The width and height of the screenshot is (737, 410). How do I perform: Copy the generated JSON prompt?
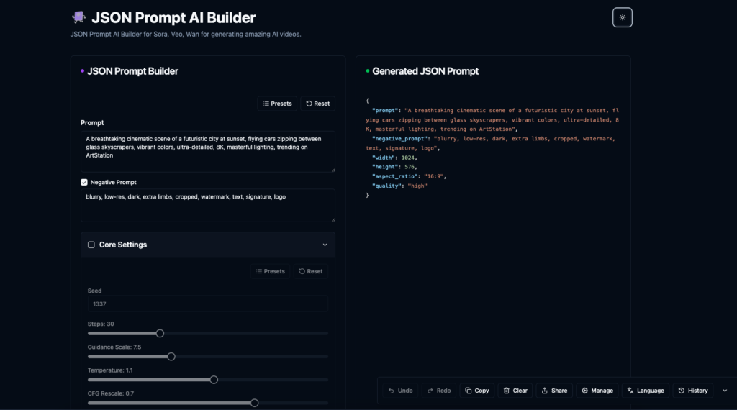(476, 391)
